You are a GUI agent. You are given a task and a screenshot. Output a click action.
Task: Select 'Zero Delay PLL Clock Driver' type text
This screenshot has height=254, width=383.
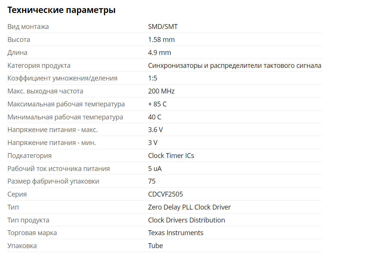pos(189,207)
